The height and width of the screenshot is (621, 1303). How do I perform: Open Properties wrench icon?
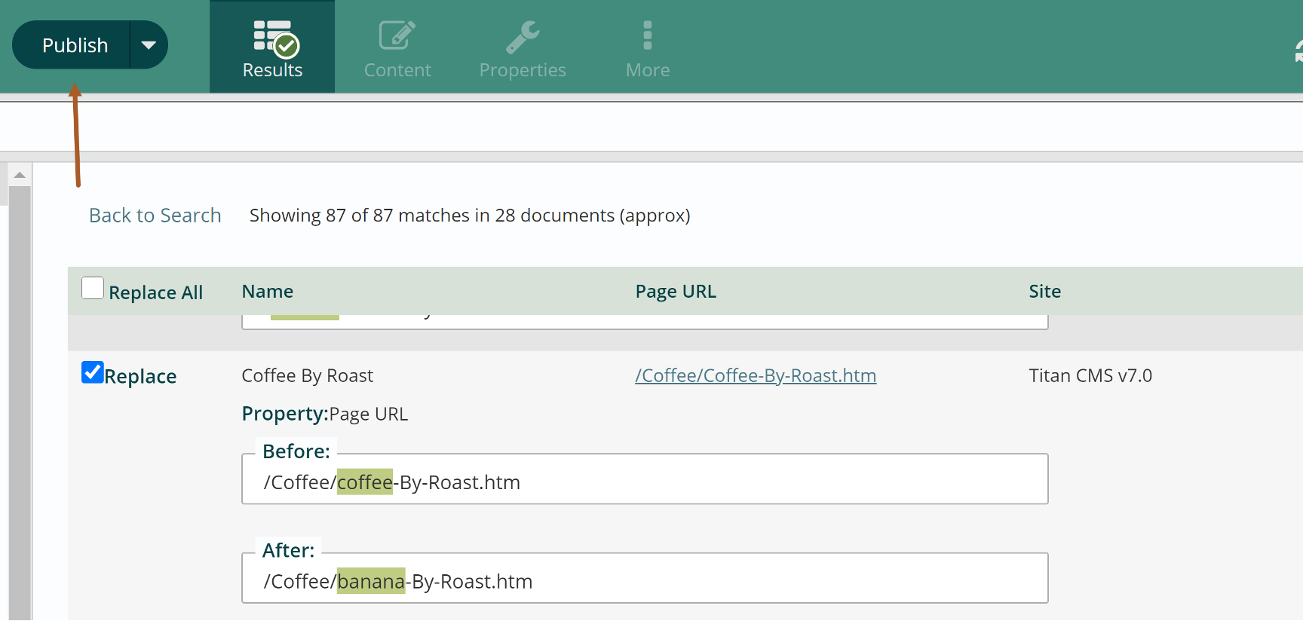click(522, 36)
